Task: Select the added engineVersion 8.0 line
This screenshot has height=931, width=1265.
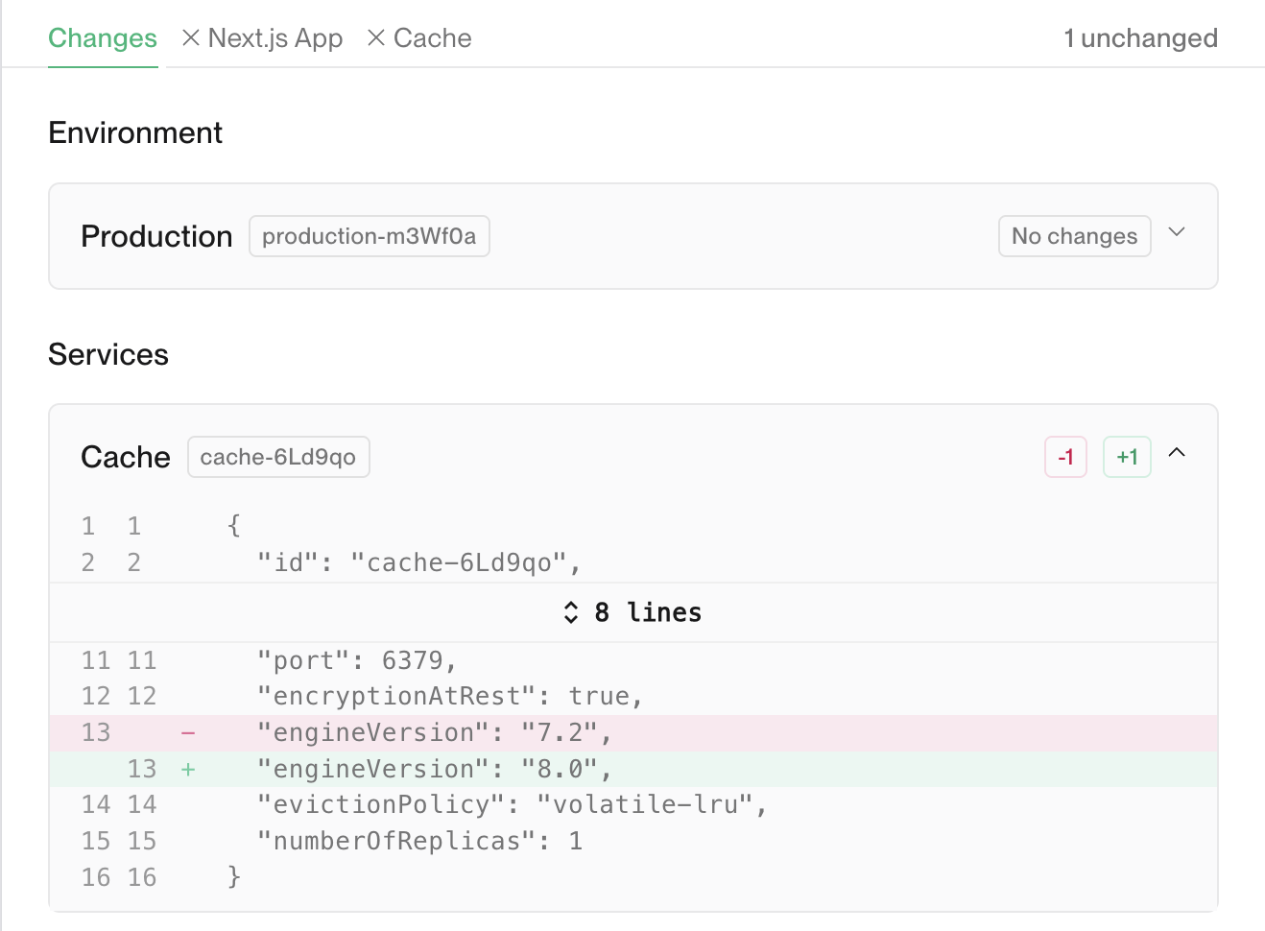Action: [434, 770]
